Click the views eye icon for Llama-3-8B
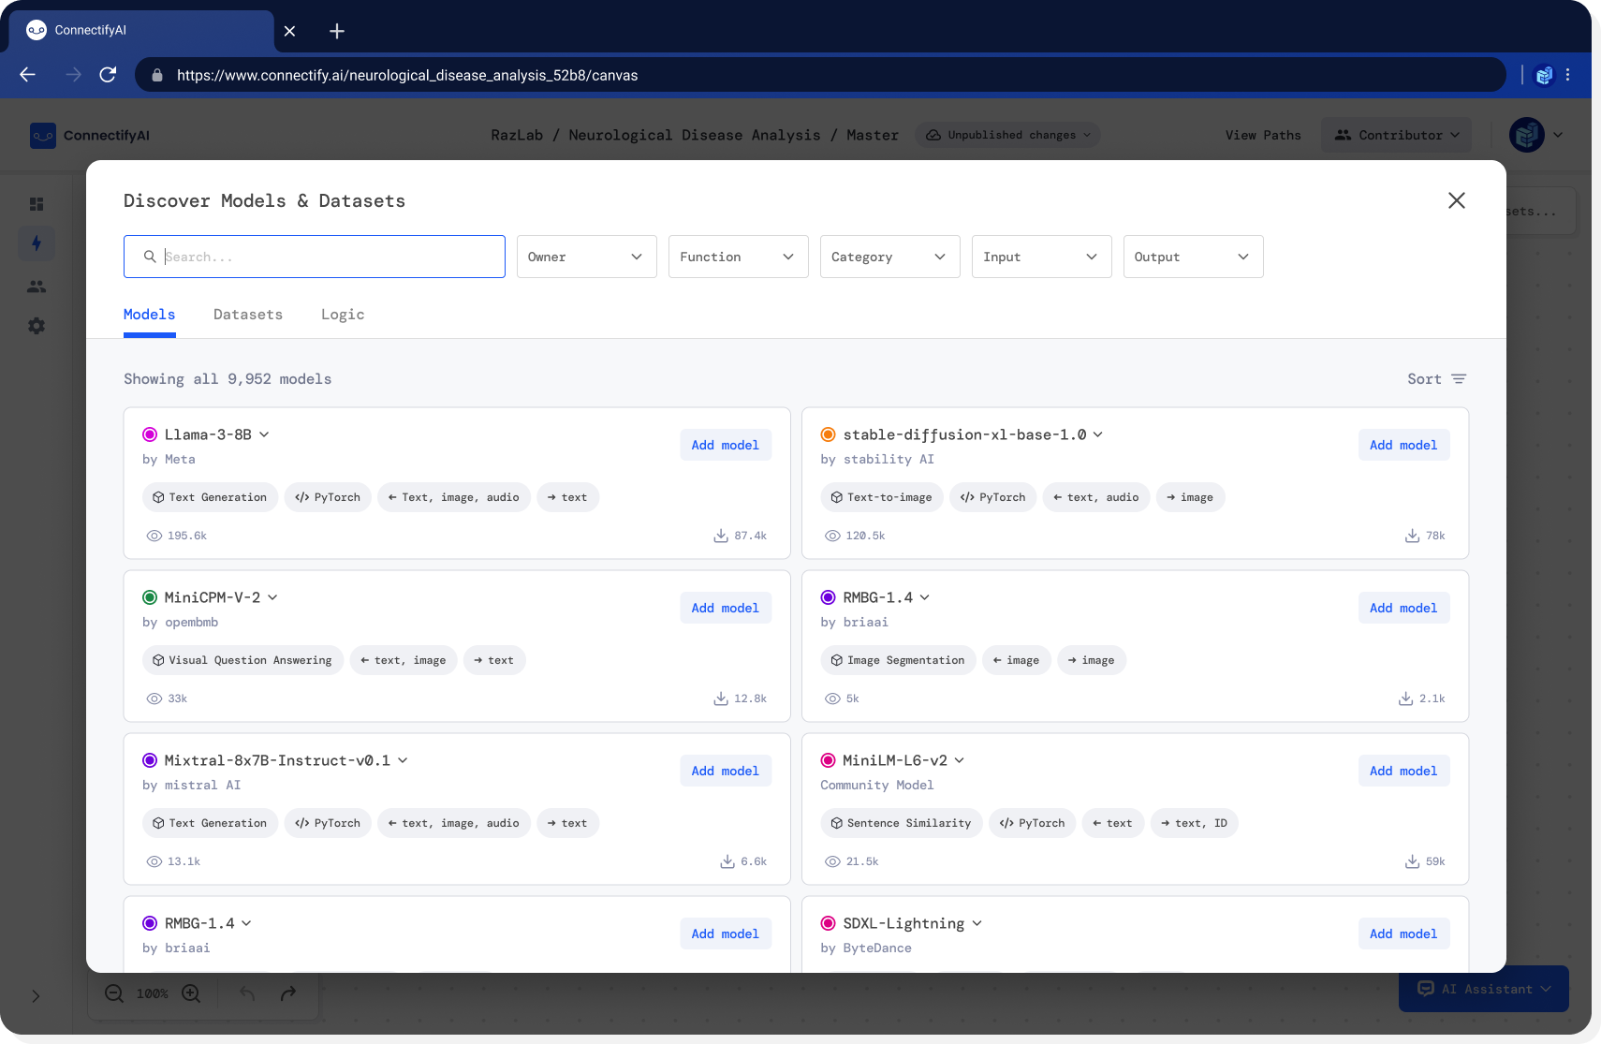This screenshot has height=1044, width=1601. tap(154, 536)
